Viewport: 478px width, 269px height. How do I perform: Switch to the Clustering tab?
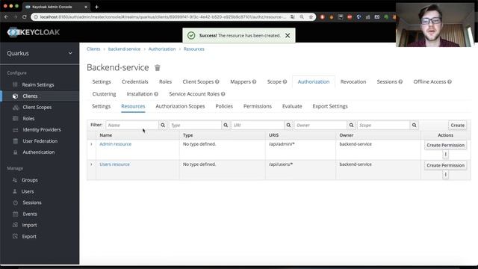104,94
